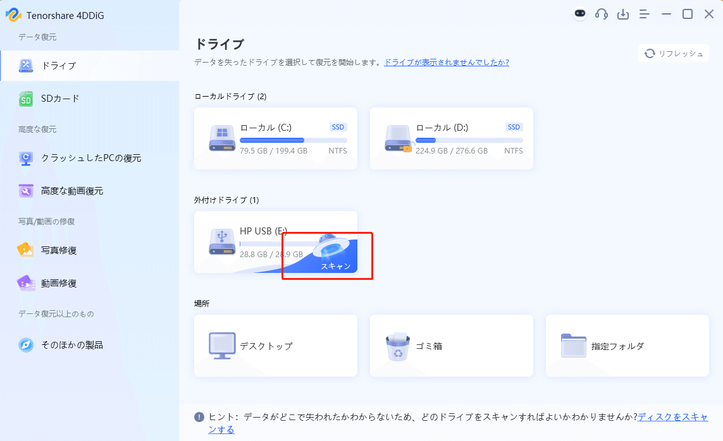Image resolution: width=723 pixels, height=441 pixels.
Task: Open the ドライブが表示されませんでしたか? link
Action: point(447,62)
